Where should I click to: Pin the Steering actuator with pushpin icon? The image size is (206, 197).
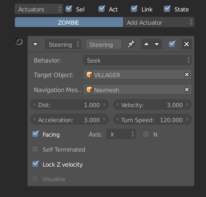[131, 44]
